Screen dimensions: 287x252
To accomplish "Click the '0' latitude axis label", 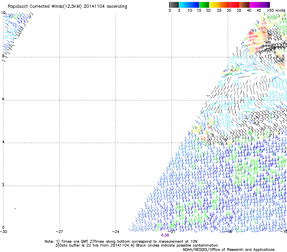I will [x=3, y=228].
